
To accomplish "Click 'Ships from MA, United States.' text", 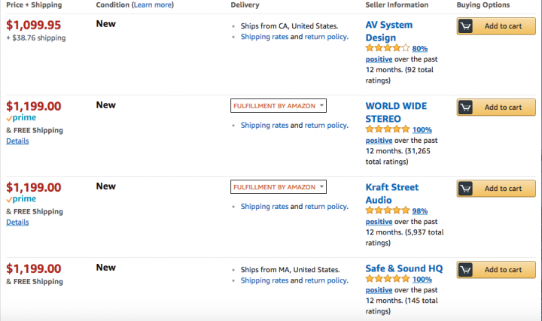I will coord(290,270).
